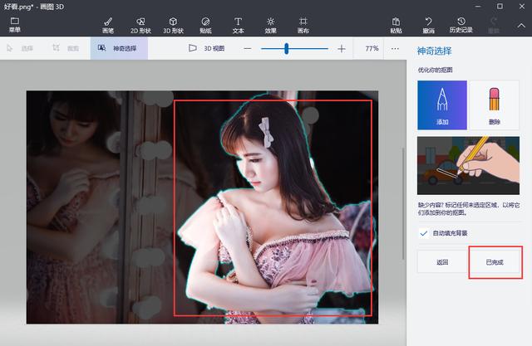Screen dimensions: 532x346
Task: Select the 添加 add pencil tool
Action: point(442,105)
